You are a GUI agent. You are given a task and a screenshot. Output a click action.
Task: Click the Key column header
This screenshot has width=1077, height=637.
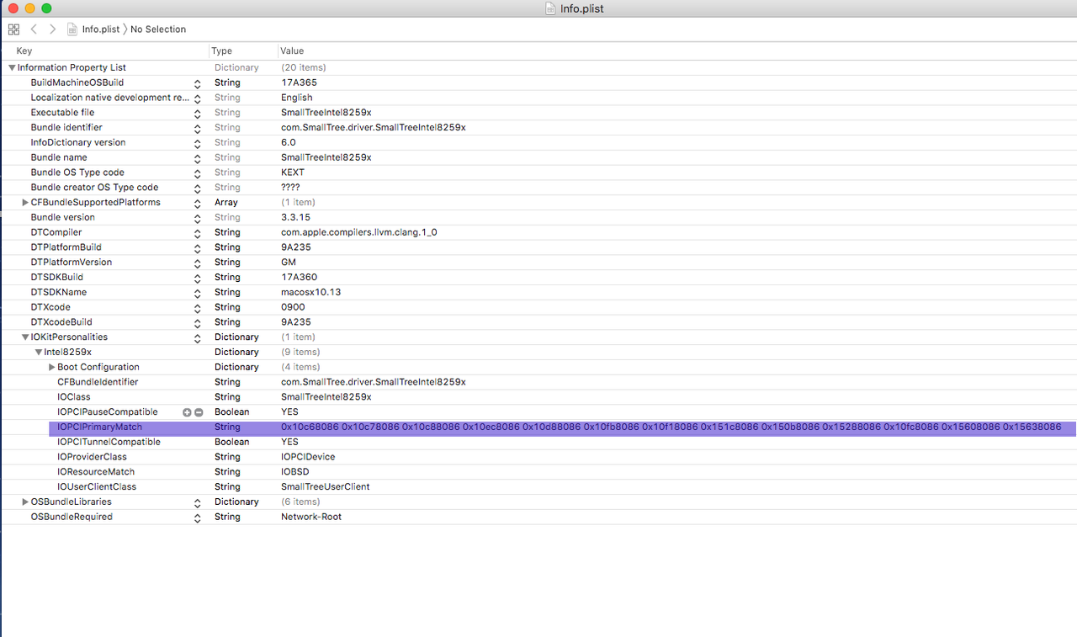click(x=24, y=51)
